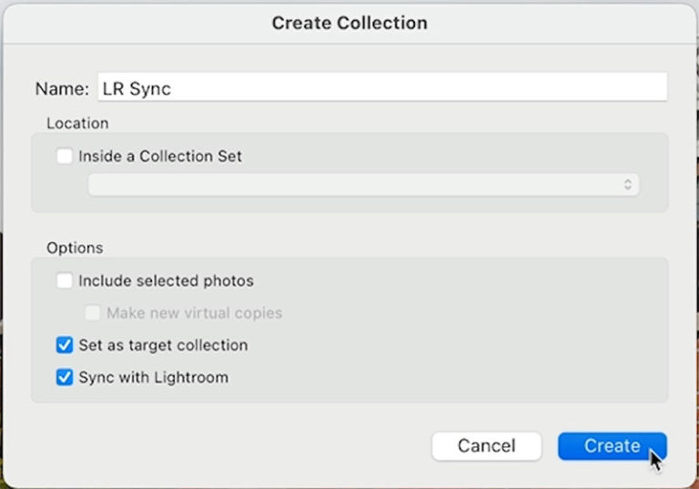Click the up-down chevron on the dropdown

pos(627,185)
